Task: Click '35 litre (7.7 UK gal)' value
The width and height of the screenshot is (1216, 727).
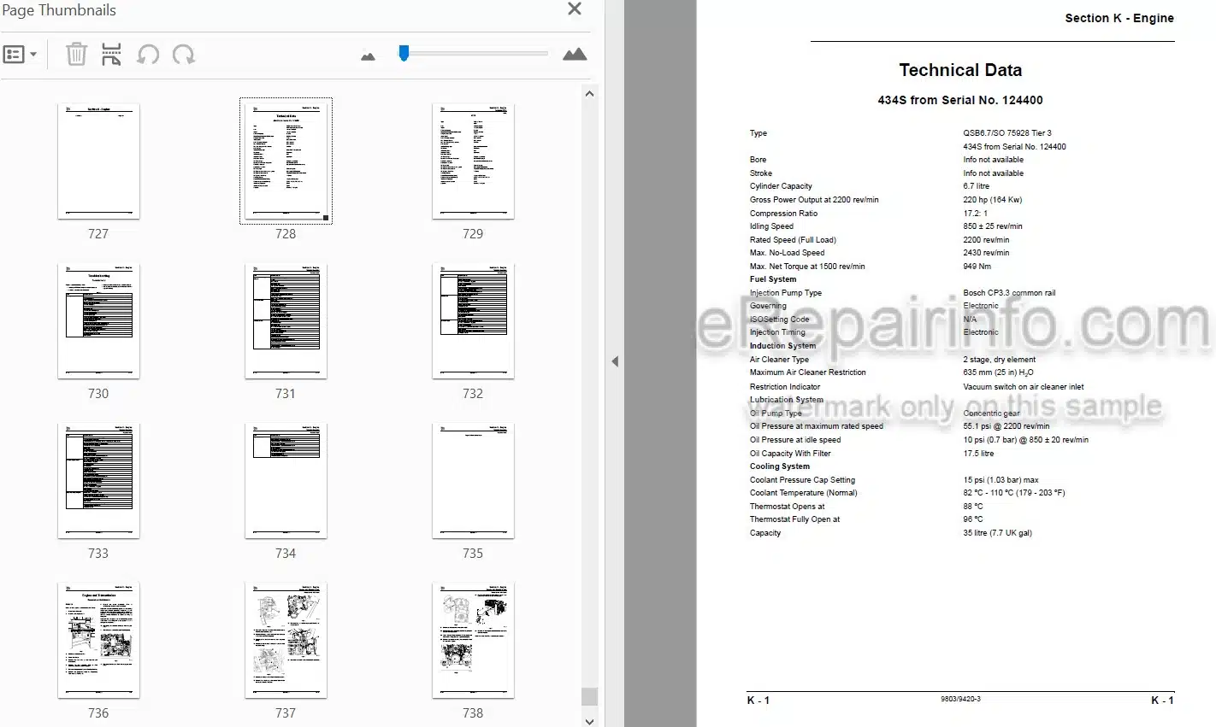Action: (997, 533)
